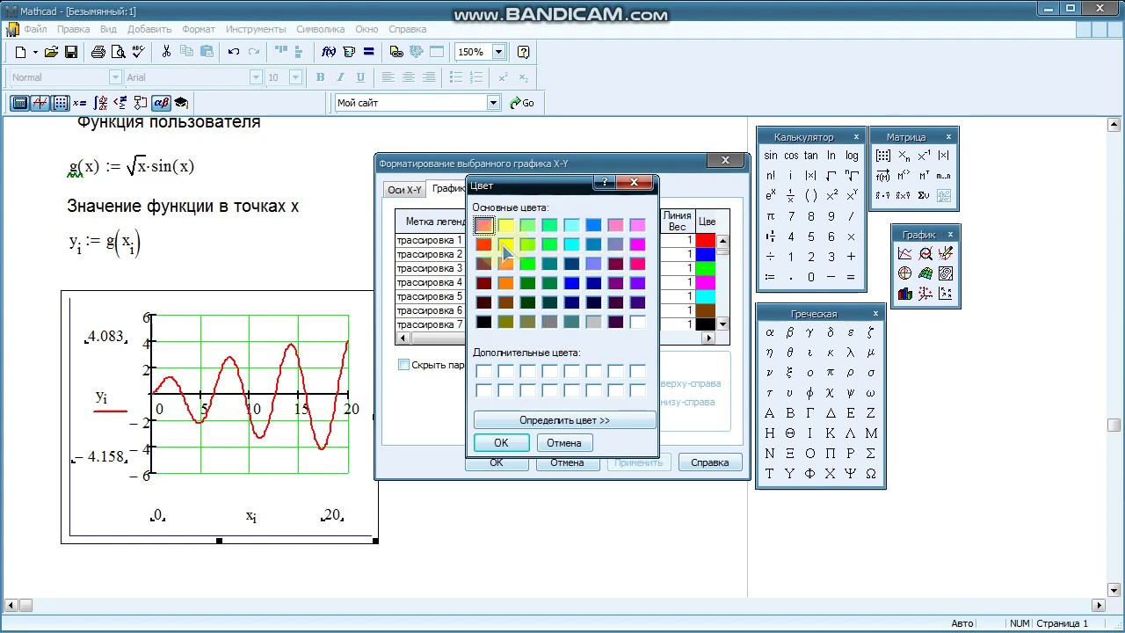Click Отмена in the Цвет dialog
Image resolution: width=1125 pixels, height=633 pixels.
tap(564, 443)
